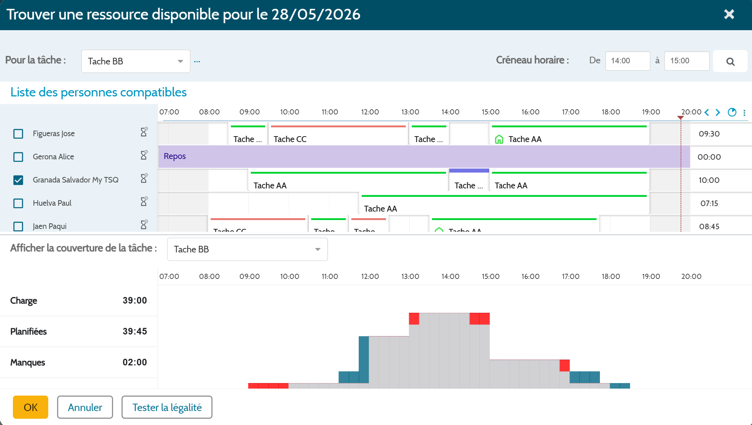Image resolution: width=752 pixels, height=425 pixels.
Task: Click the Charge 39:00 value
Action: click(x=135, y=301)
